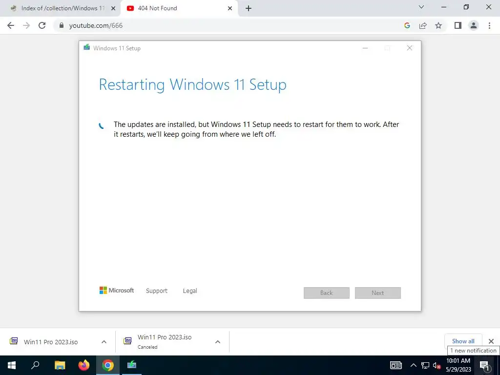Click the Next button in Setup
This screenshot has height=375, width=500.
(378, 293)
